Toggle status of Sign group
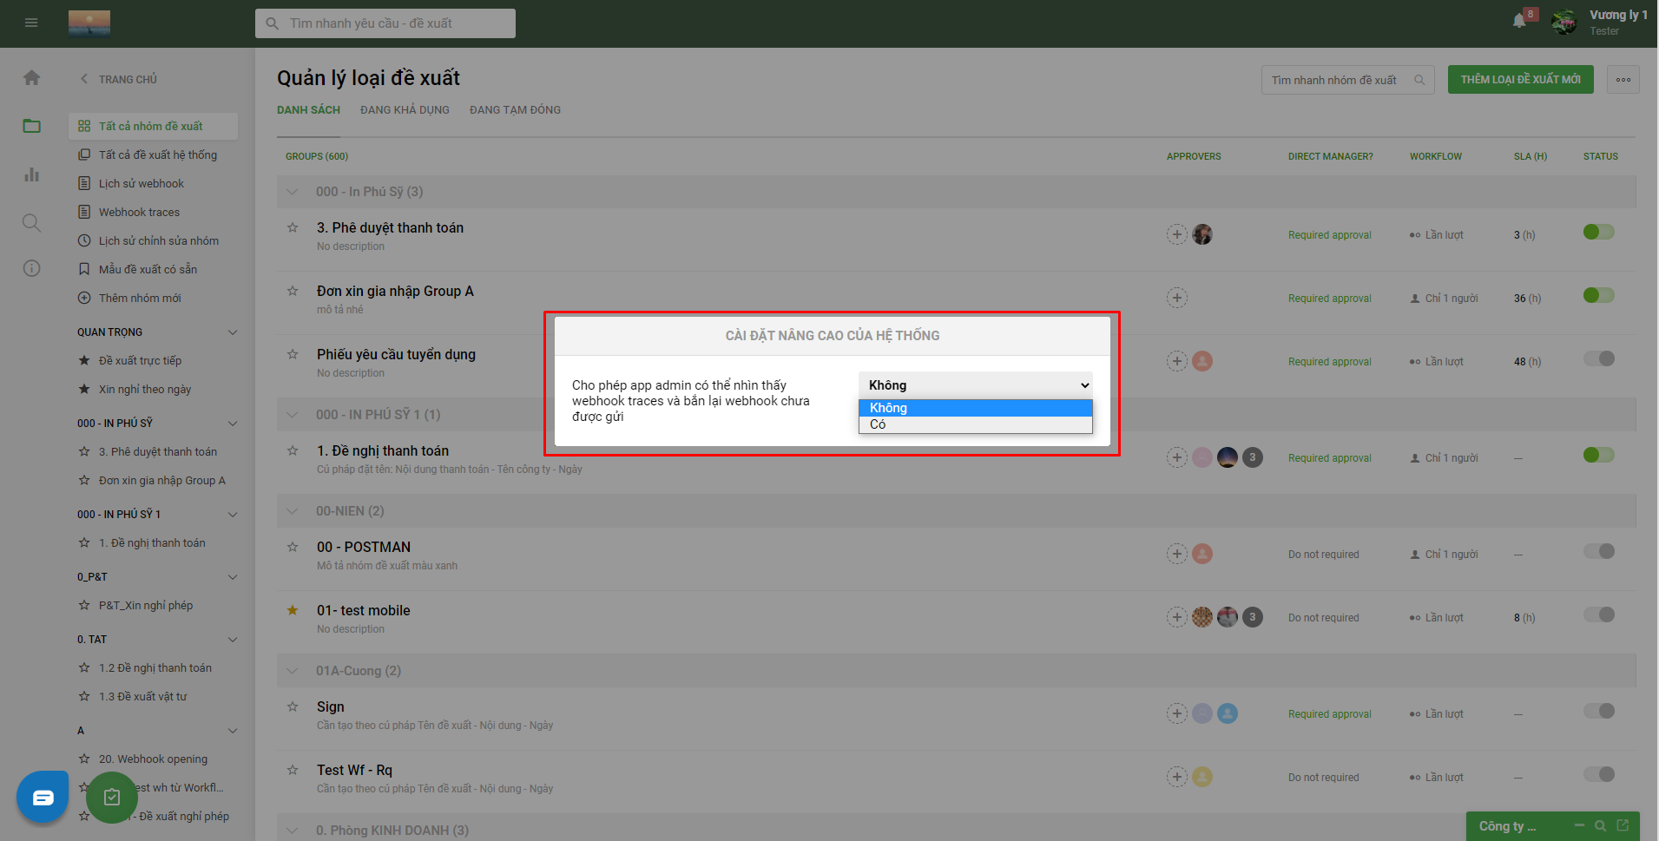The image size is (1659, 841). 1598,711
